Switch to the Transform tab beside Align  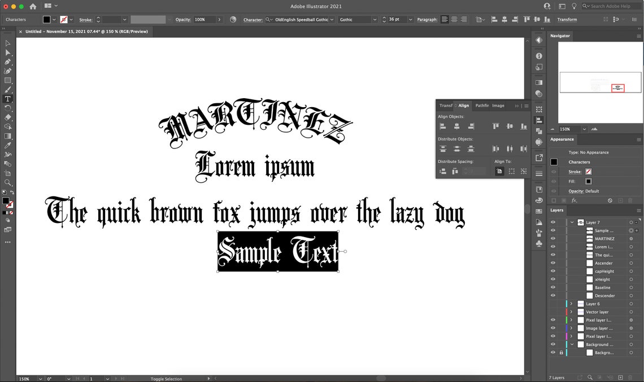pos(446,106)
